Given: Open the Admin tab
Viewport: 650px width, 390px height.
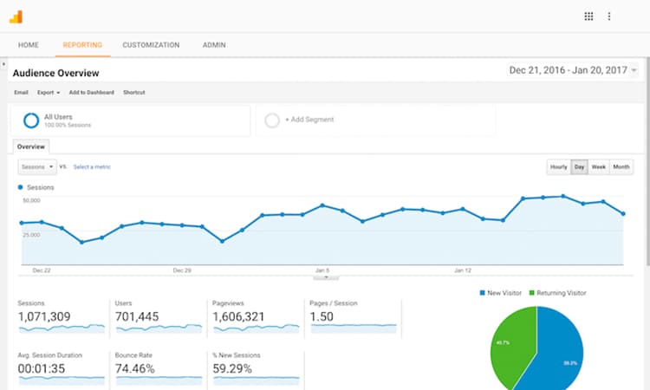Looking at the screenshot, I should (x=215, y=45).
